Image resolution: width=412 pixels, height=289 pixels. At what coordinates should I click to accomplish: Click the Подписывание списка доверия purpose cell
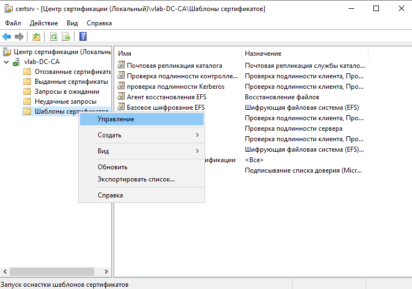[x=303, y=170]
